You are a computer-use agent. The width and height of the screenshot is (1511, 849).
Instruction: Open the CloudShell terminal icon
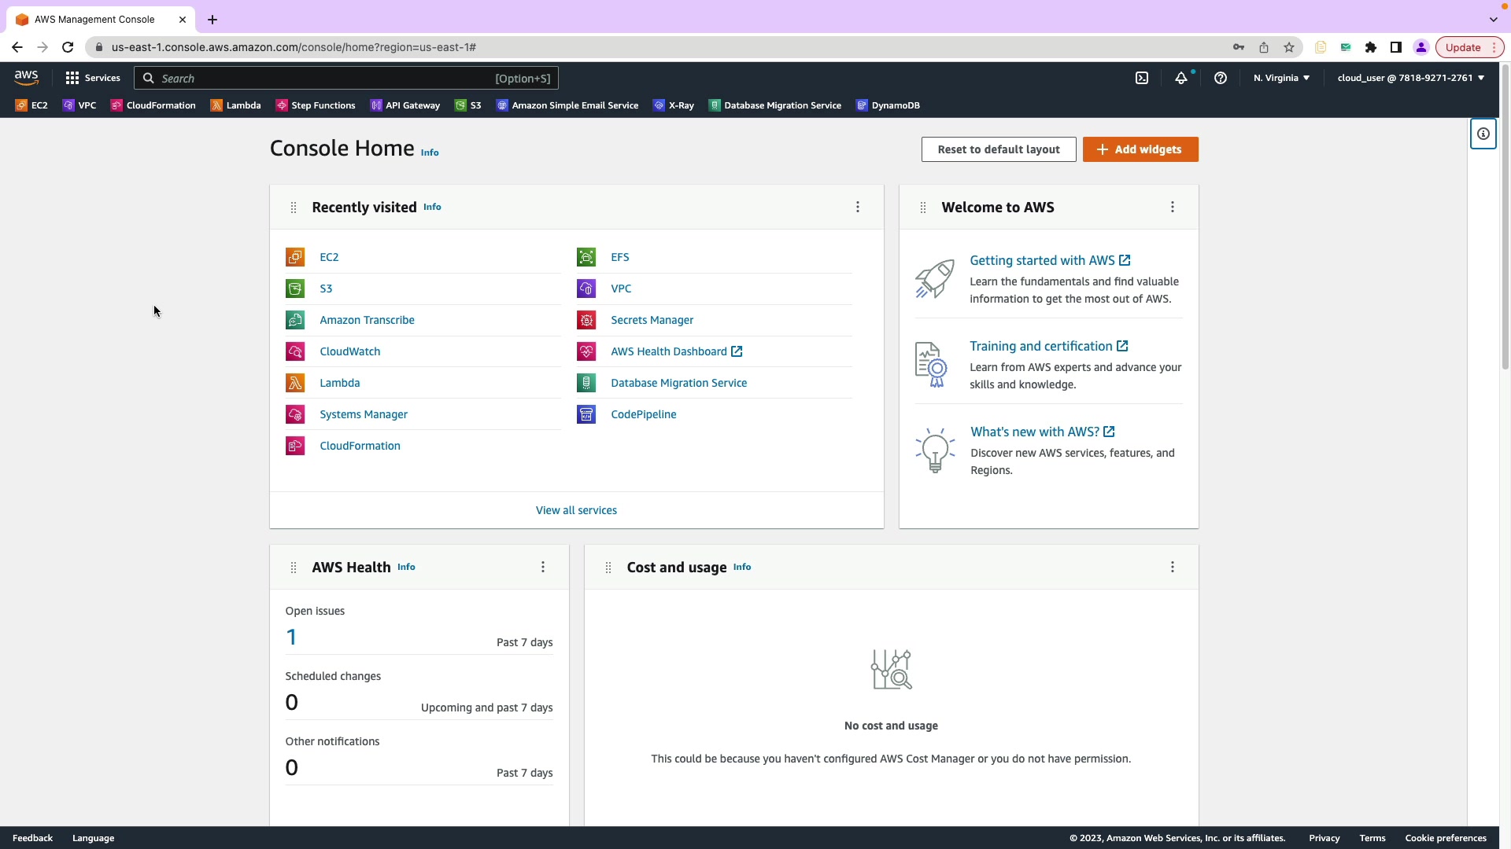[1142, 78]
